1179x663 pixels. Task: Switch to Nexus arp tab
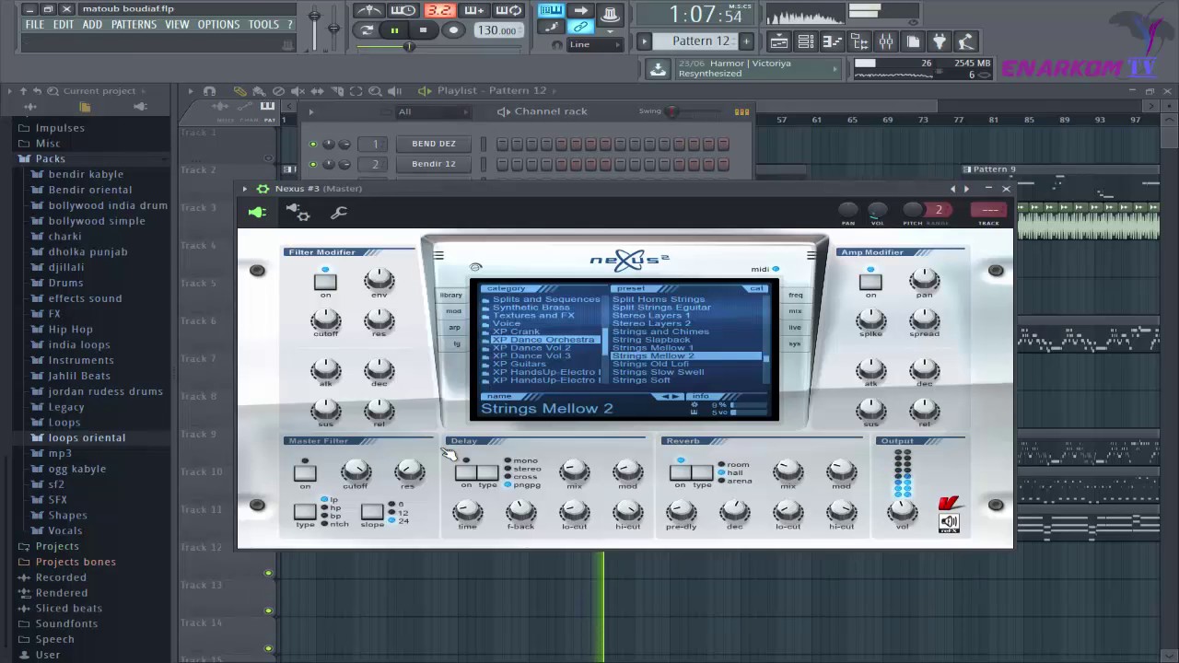pos(454,327)
